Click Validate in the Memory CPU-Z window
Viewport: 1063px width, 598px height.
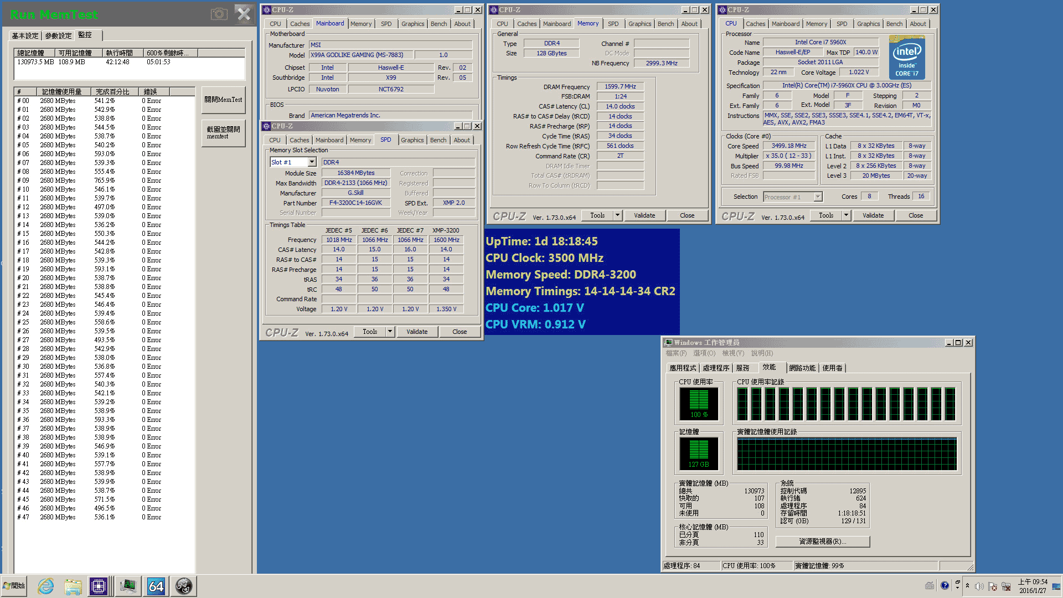click(x=644, y=215)
